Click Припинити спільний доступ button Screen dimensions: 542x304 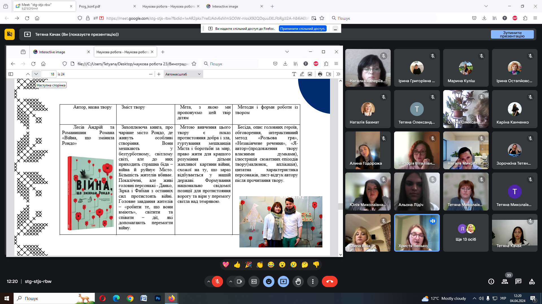303,29
